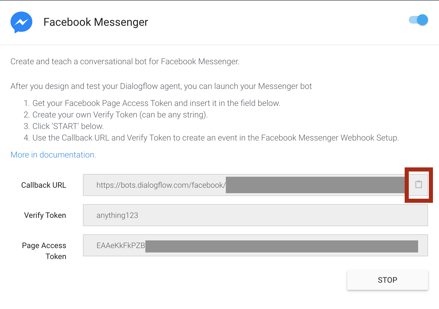Click step 1 about Page Access Token
Screen dimensions: 439x309
pos(156,103)
